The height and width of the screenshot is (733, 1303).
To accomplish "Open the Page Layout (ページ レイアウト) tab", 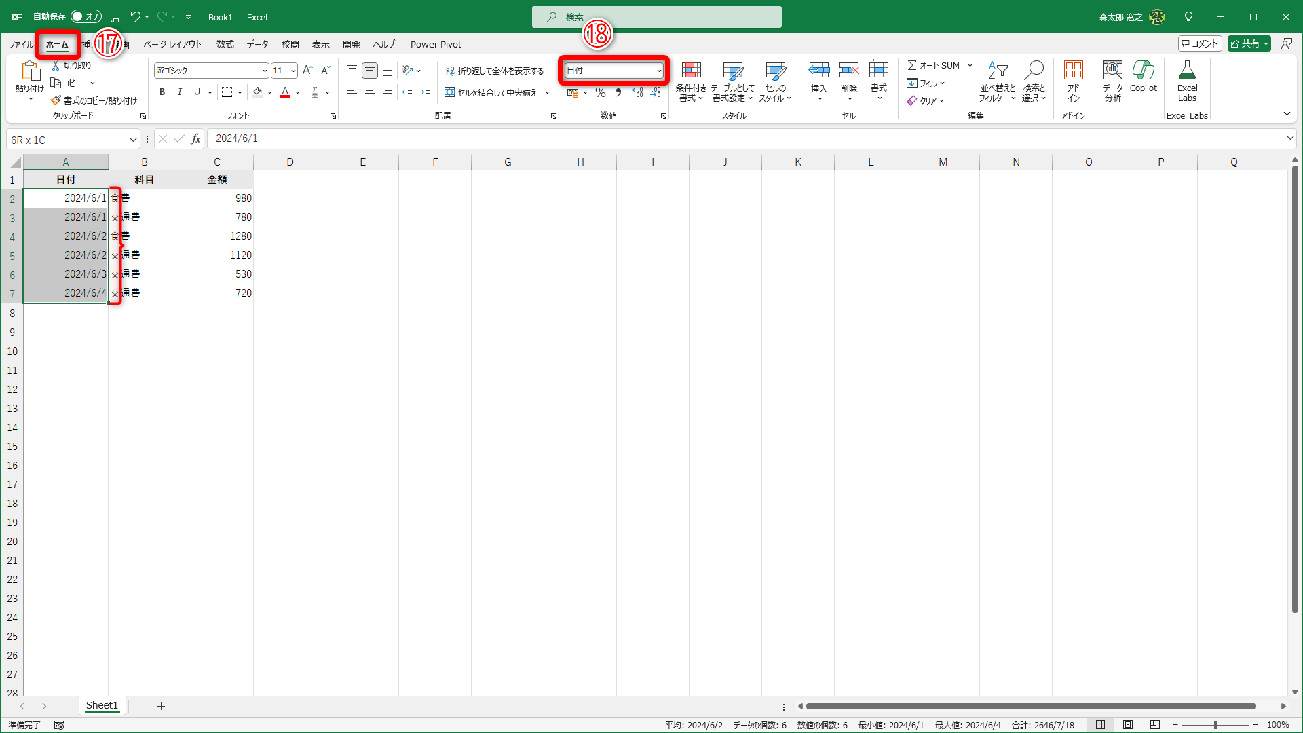I will tap(172, 44).
